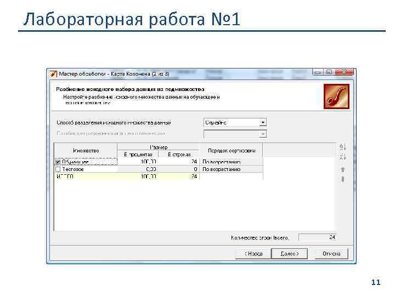This screenshot has height=296, width=395.
Task: Click the Порядок сортировки column header
Action: coord(232,151)
